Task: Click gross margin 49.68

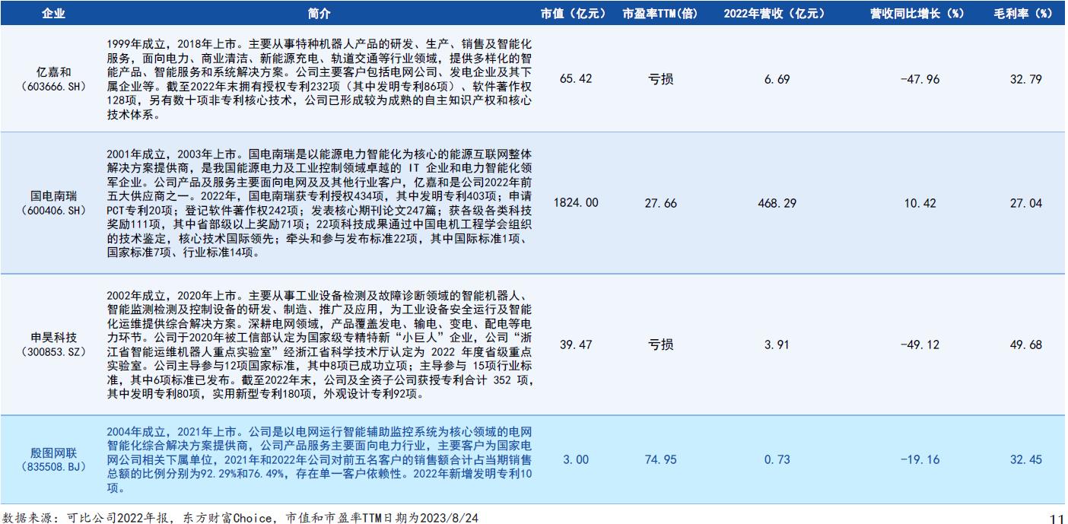Action: (x=1025, y=345)
